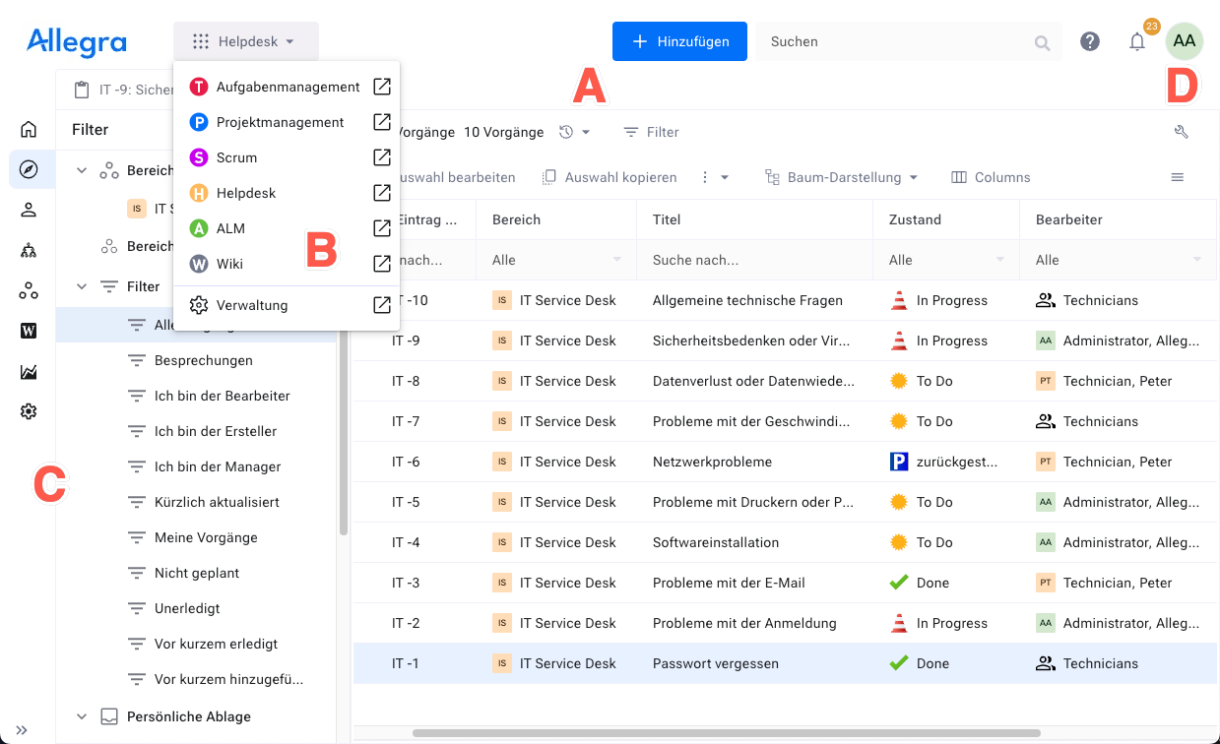Open the Baum-Darstellung view dropdown

click(x=842, y=177)
